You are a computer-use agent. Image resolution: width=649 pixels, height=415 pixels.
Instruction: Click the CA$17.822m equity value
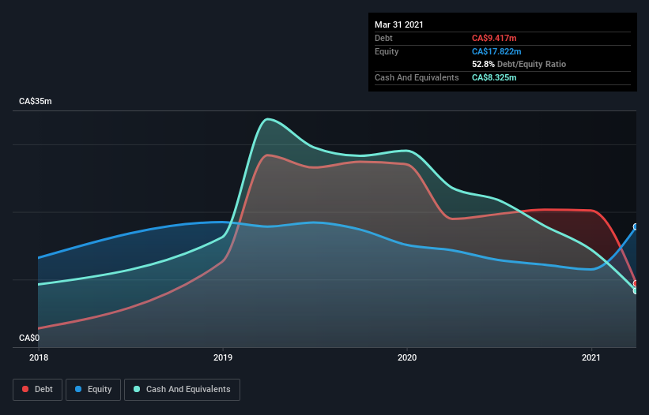pos(496,51)
